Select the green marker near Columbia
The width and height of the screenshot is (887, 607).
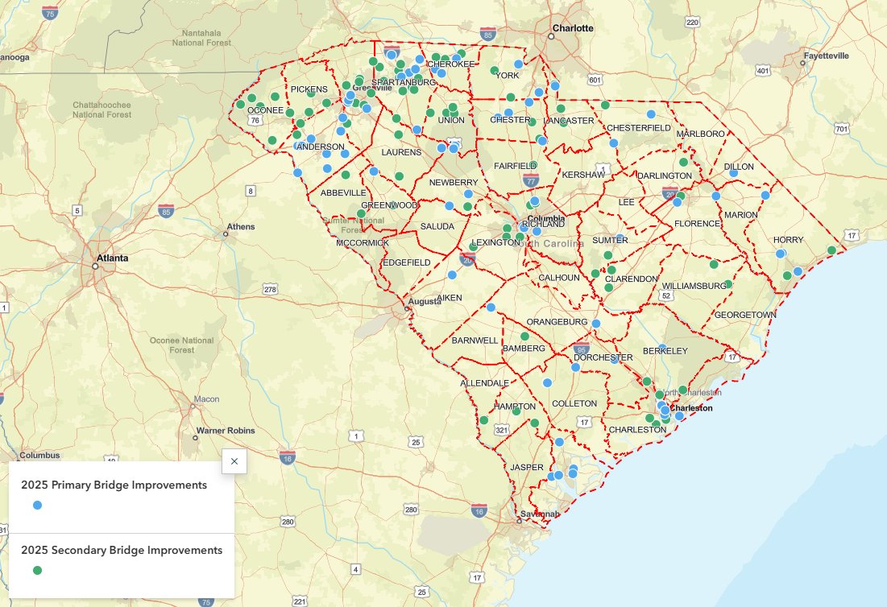tap(530, 205)
